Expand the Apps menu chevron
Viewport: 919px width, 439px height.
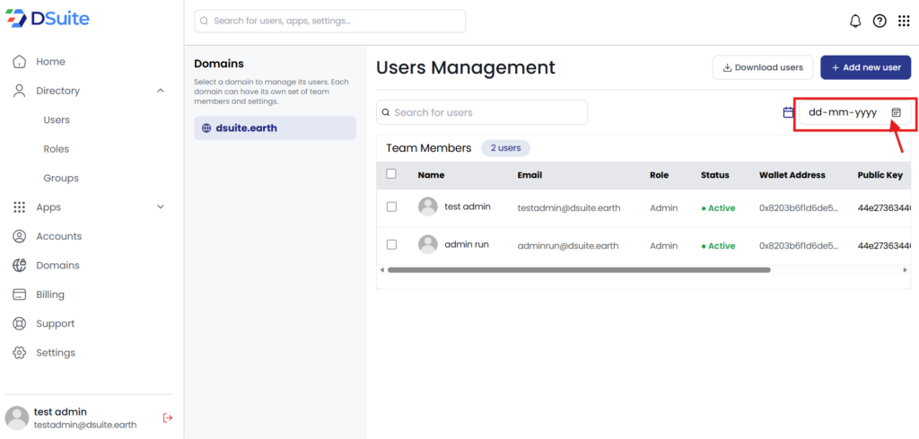click(161, 207)
